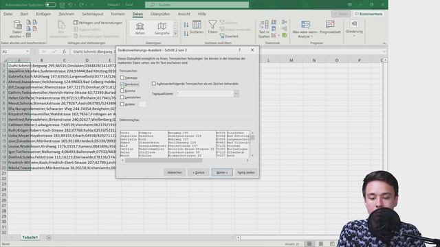Click preview scrollbar right arrow
Viewport: 440px width, 247px height.
pyautogui.click(x=247, y=161)
